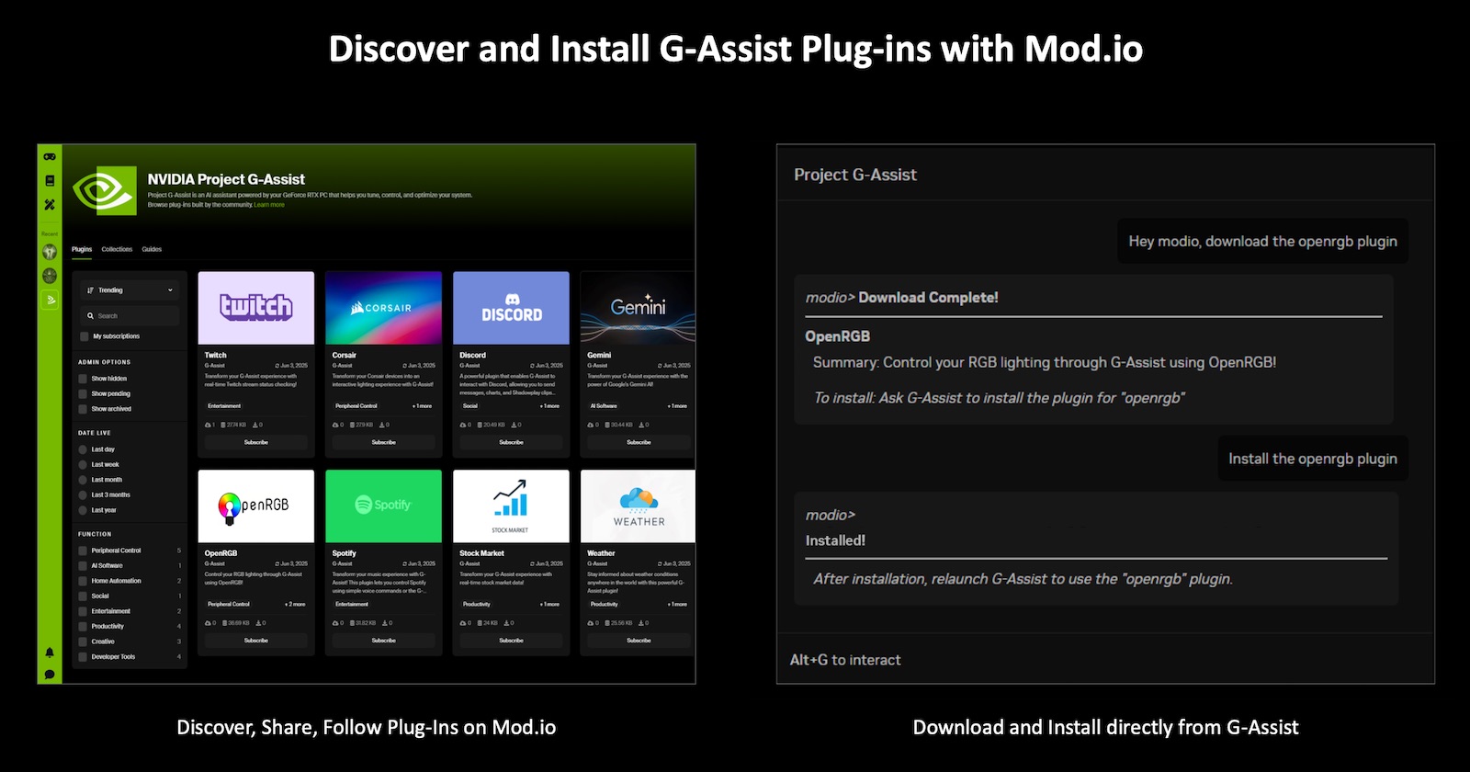Click the download count icon on Twitch card
The height and width of the screenshot is (772, 1470).
pos(257,425)
